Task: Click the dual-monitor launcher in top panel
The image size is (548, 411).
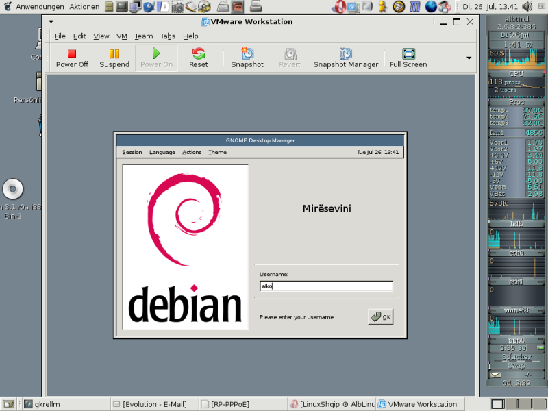Action: tap(135, 7)
